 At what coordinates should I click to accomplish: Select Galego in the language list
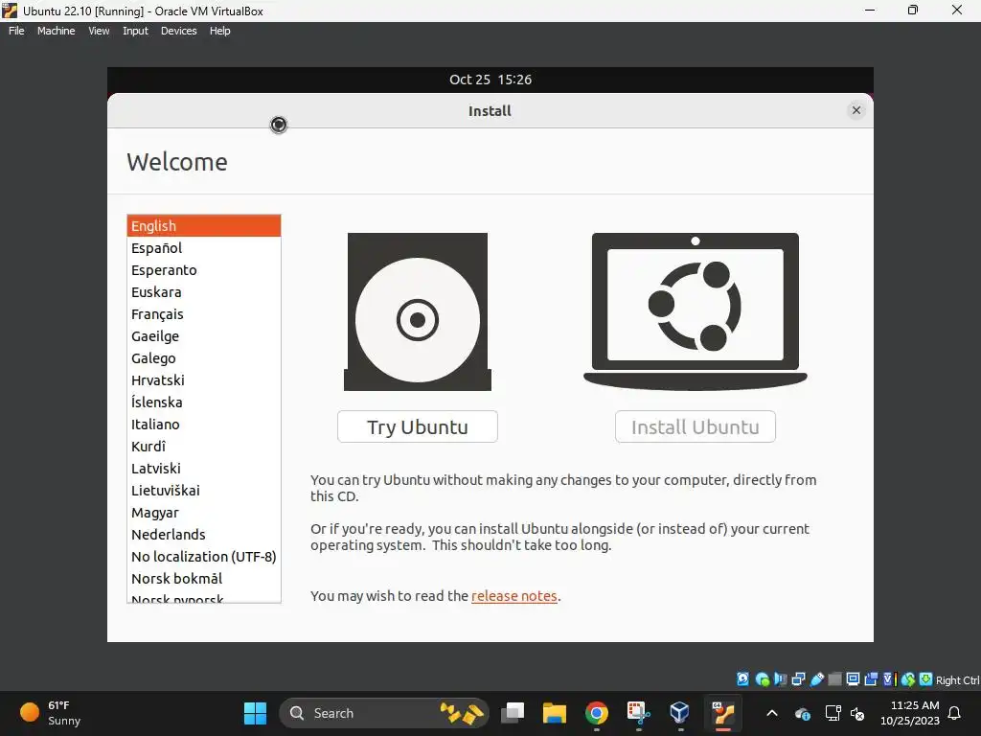pos(204,358)
